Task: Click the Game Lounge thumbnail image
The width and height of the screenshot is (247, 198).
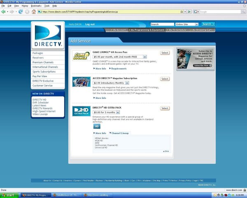Action: [82, 56]
